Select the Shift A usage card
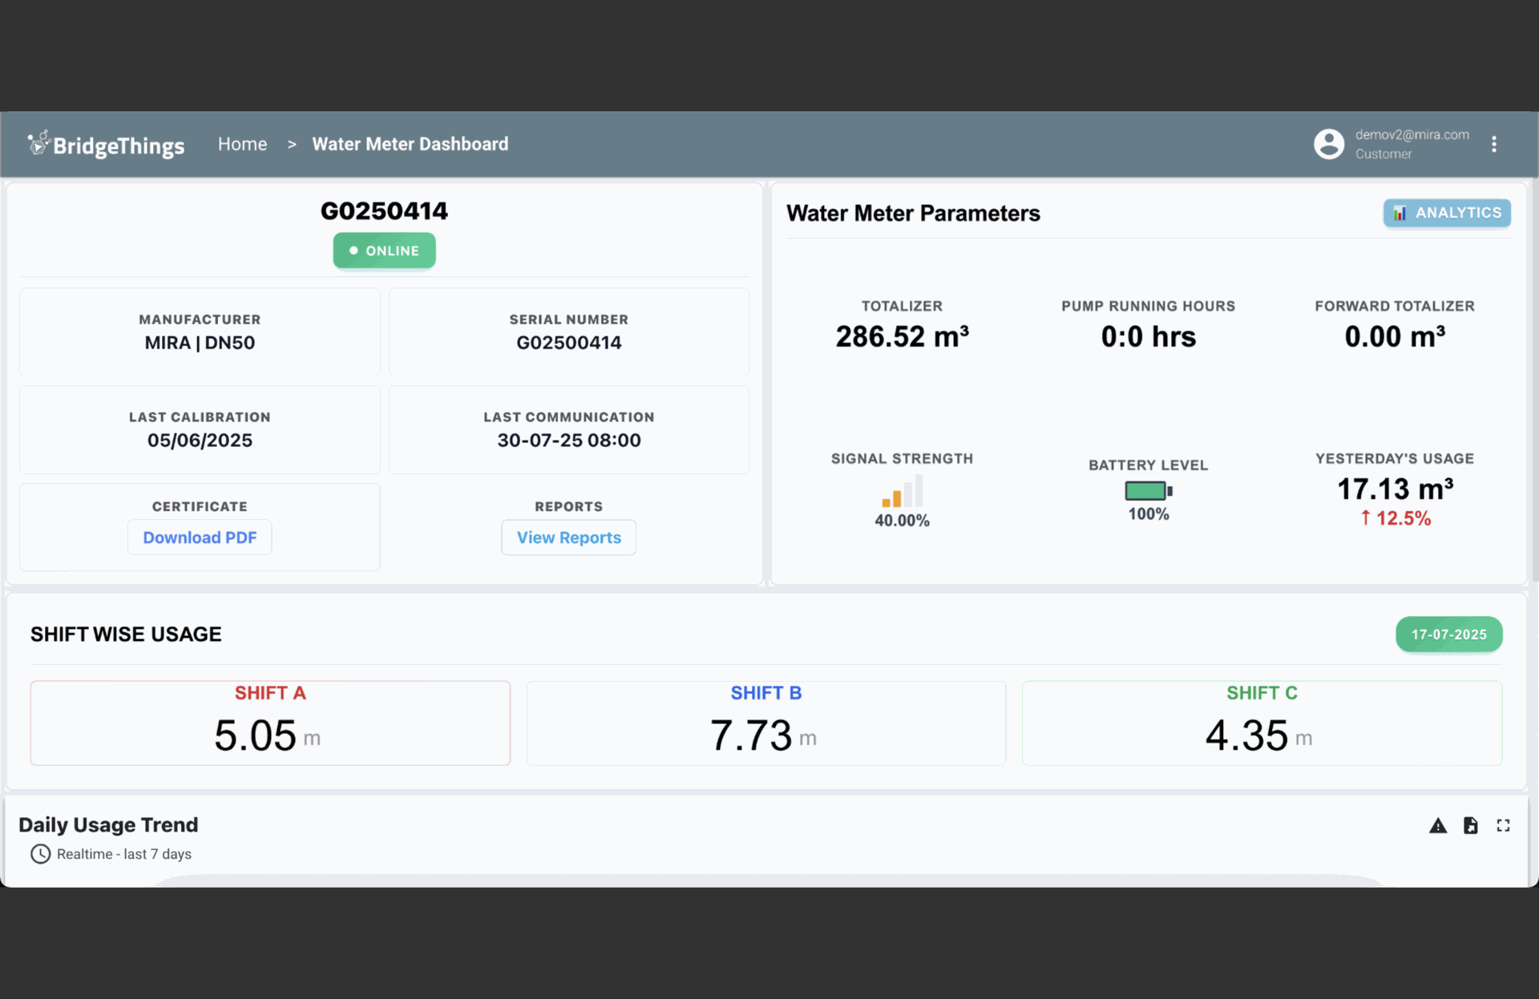The height and width of the screenshot is (999, 1539). [x=270, y=723]
